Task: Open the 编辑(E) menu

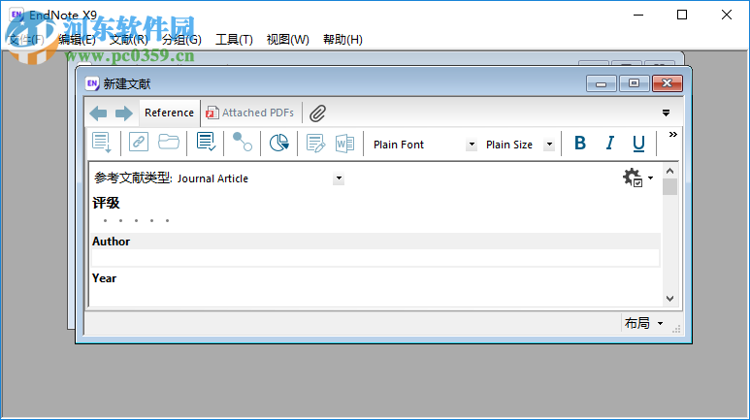Action: 77,39
